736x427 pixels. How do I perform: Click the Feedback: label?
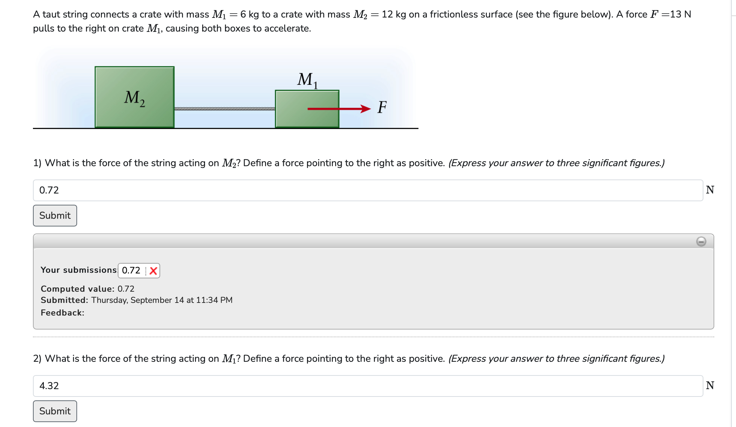coord(62,312)
